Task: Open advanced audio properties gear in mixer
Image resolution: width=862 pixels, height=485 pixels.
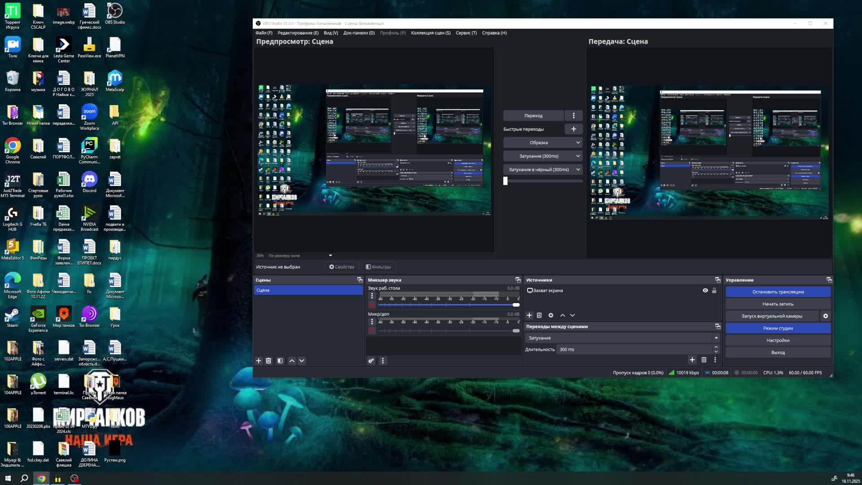Action: [x=371, y=361]
